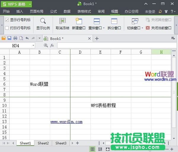Uncheck the 显示行号列标 checkbox

click(x=7, y=20)
